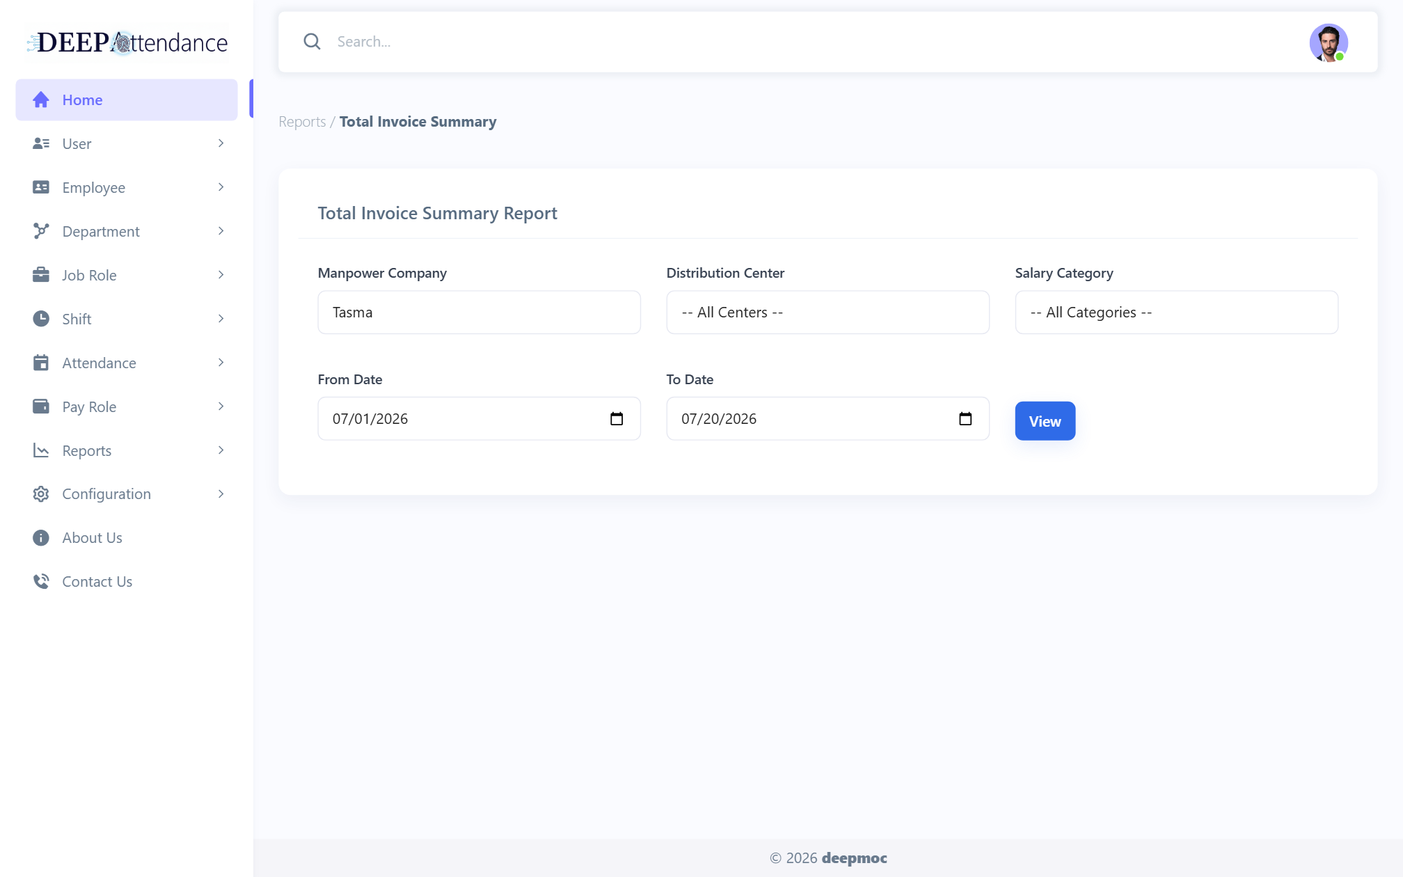Screen dimensions: 1403x877
Task: Click the About Us info icon
Action: click(41, 537)
